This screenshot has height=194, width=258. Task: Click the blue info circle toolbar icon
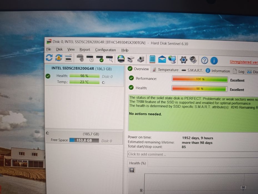coord(214,61)
